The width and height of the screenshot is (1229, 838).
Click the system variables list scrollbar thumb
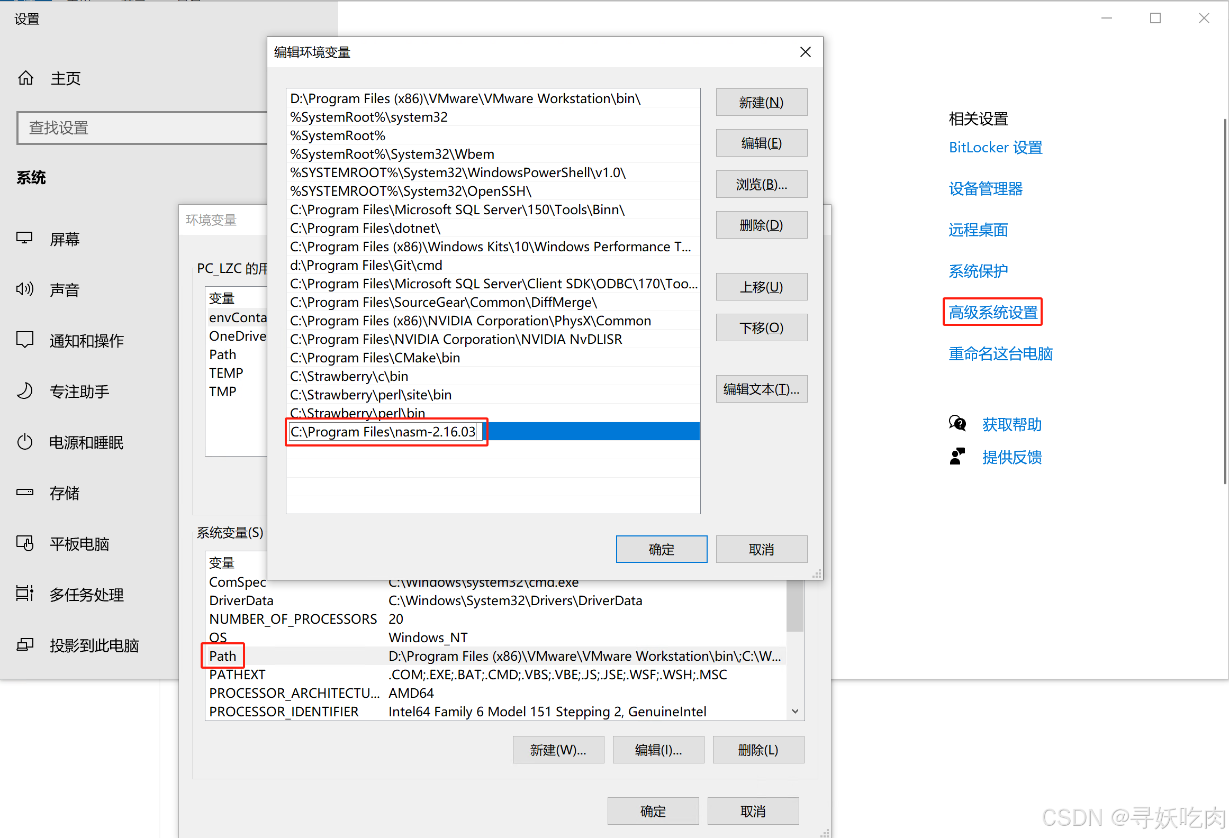tap(795, 606)
